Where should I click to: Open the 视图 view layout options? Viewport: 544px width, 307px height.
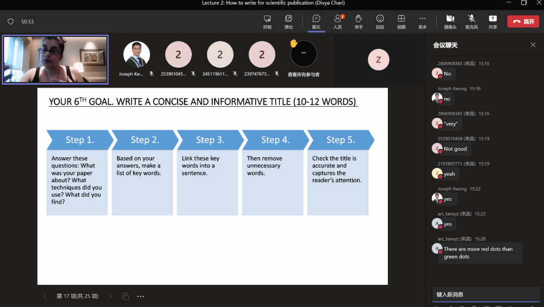[401, 21]
